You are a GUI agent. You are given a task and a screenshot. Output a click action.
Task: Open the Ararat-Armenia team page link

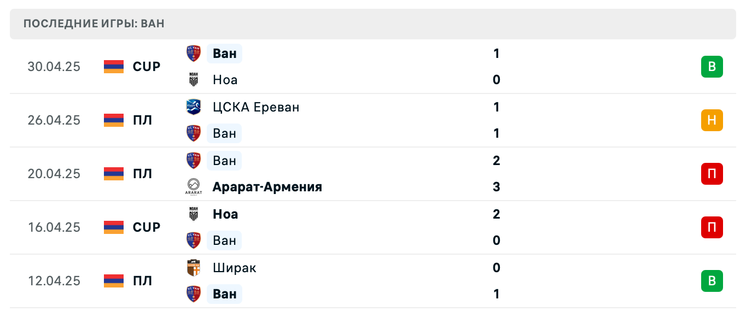pos(267,186)
